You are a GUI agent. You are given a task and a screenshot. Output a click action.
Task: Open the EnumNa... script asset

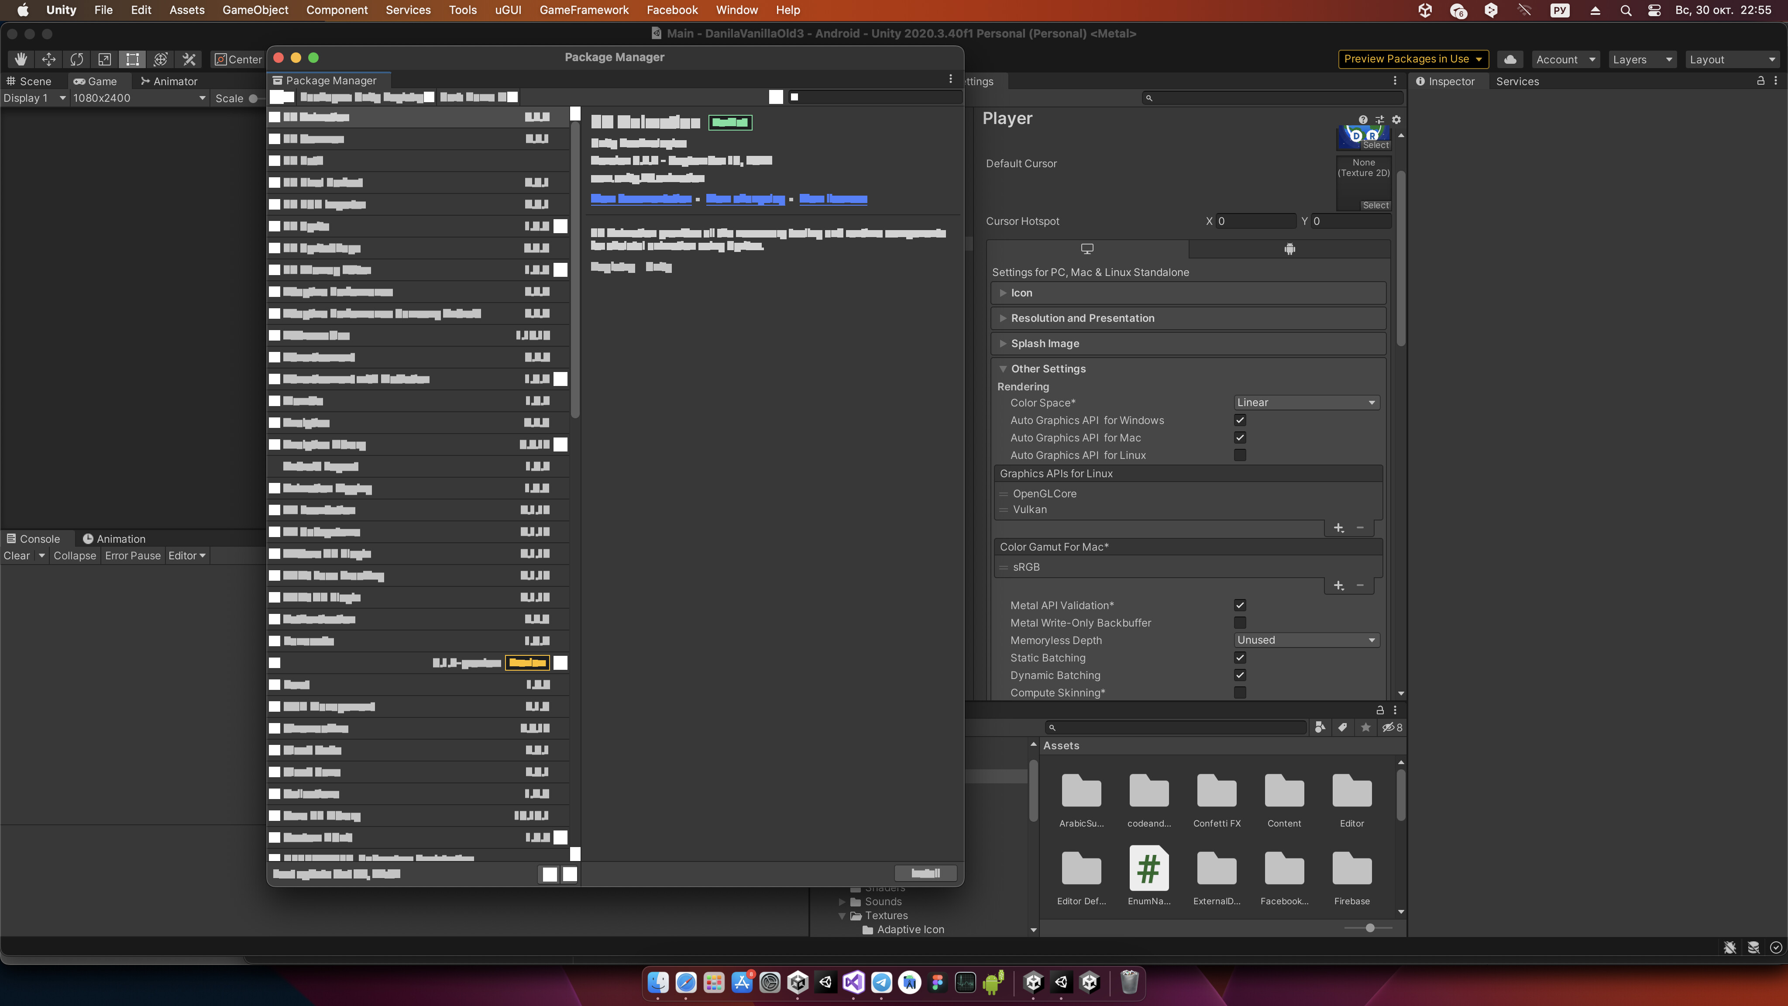pos(1149,875)
